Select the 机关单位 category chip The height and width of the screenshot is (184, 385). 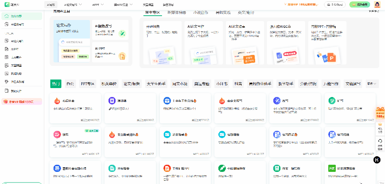tap(109, 84)
